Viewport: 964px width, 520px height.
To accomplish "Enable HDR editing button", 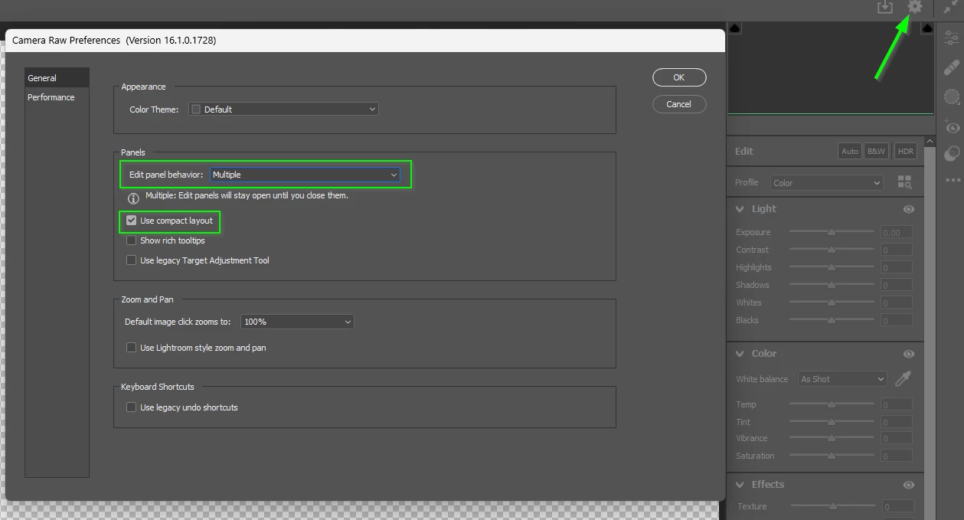I will pos(906,152).
